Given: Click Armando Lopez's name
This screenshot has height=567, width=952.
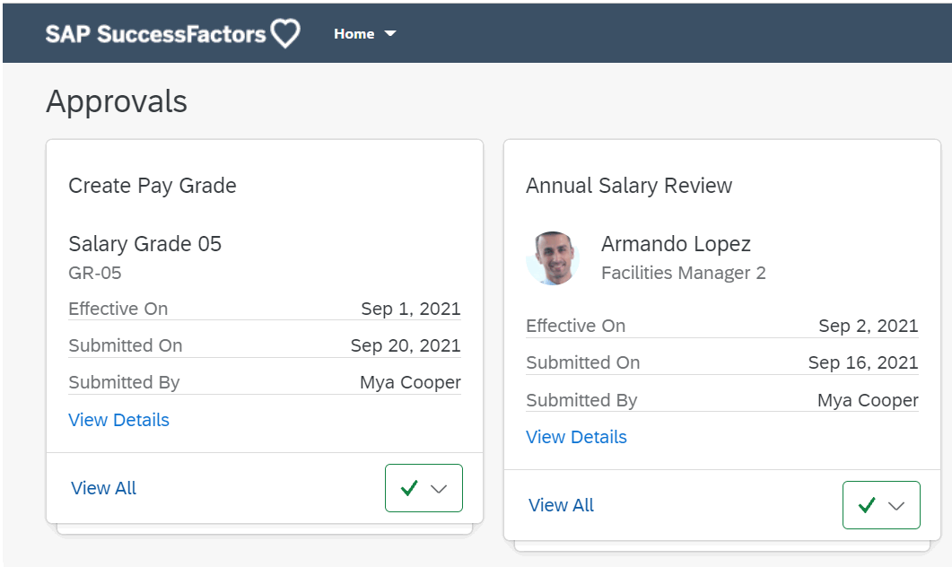Looking at the screenshot, I should (676, 244).
